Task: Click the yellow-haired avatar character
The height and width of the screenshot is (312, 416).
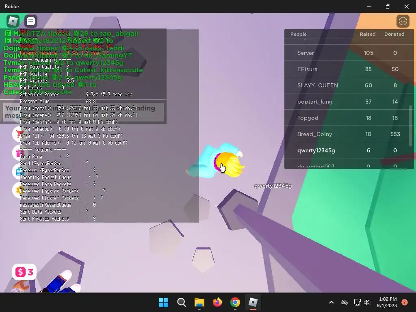Action: click(x=216, y=161)
